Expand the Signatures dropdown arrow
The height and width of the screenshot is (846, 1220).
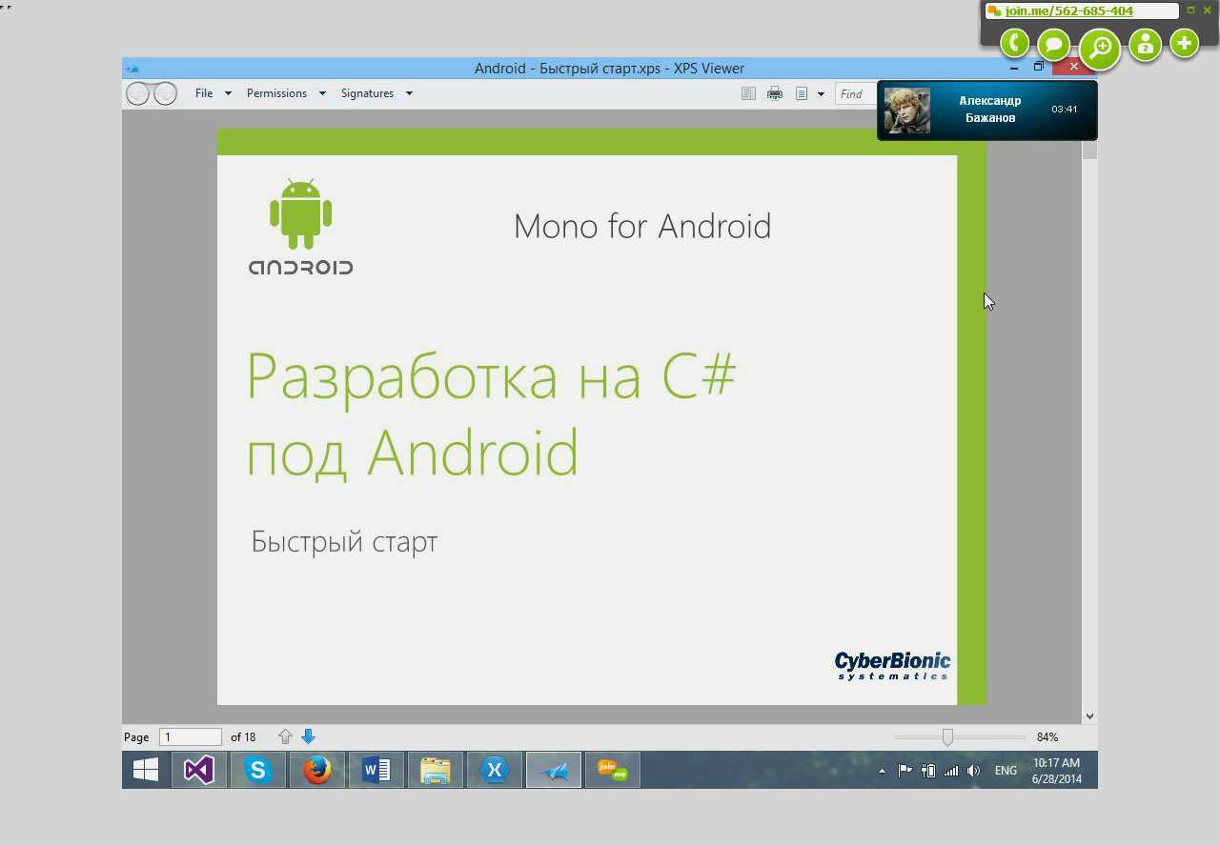pyautogui.click(x=409, y=93)
